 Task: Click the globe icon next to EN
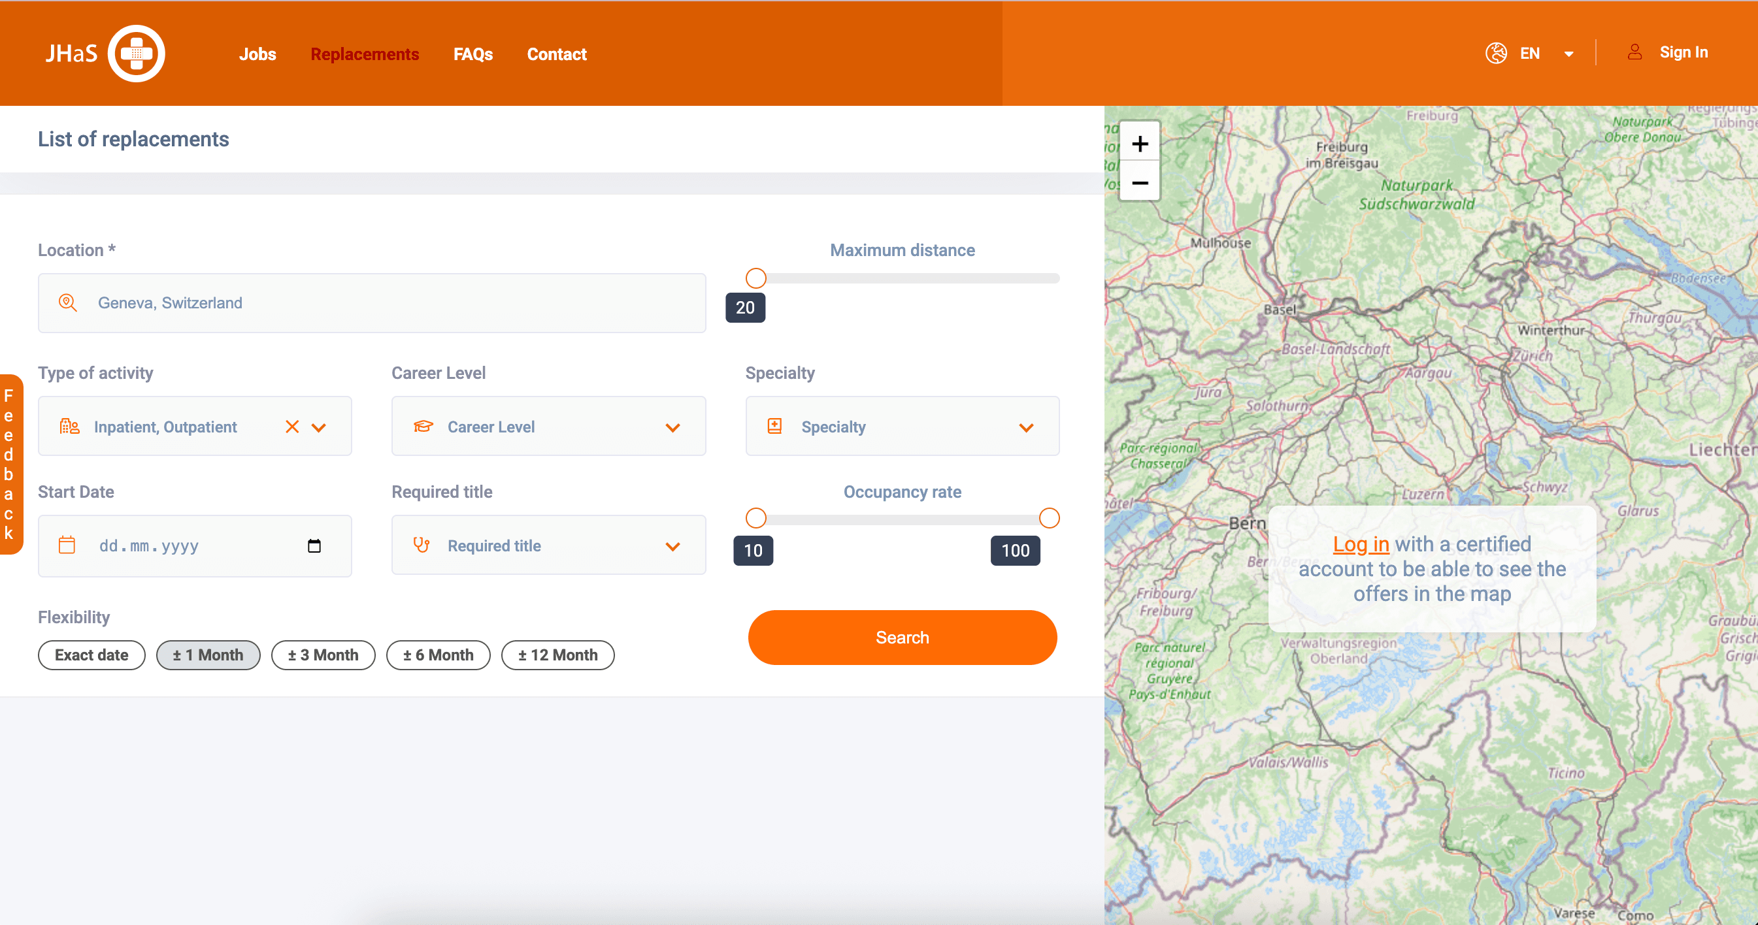tap(1496, 52)
